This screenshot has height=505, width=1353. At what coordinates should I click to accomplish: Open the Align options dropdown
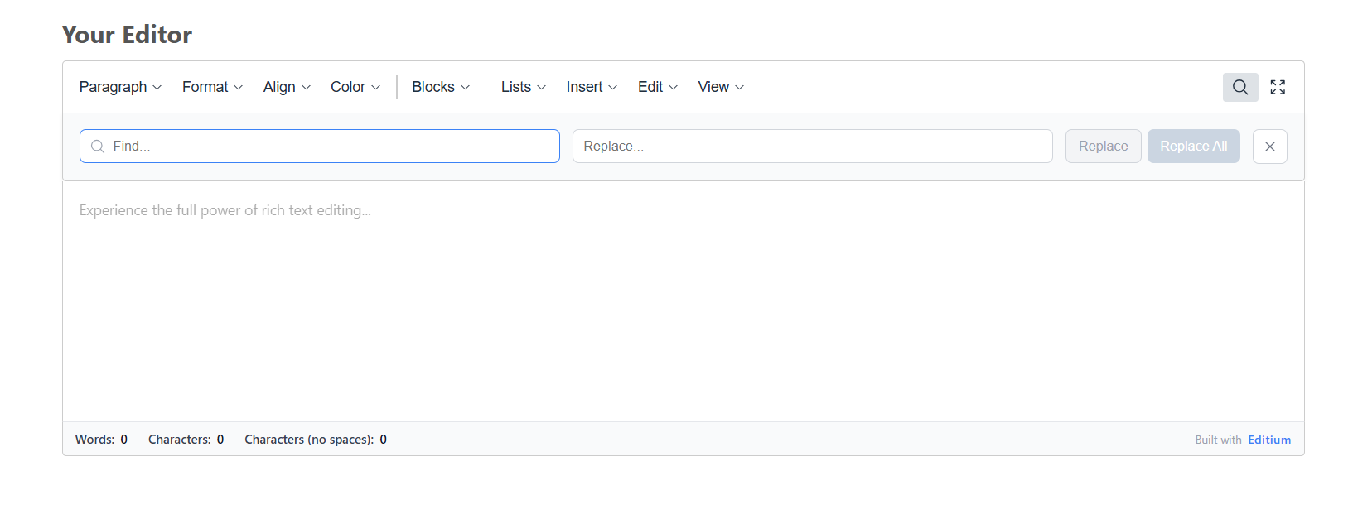point(286,87)
